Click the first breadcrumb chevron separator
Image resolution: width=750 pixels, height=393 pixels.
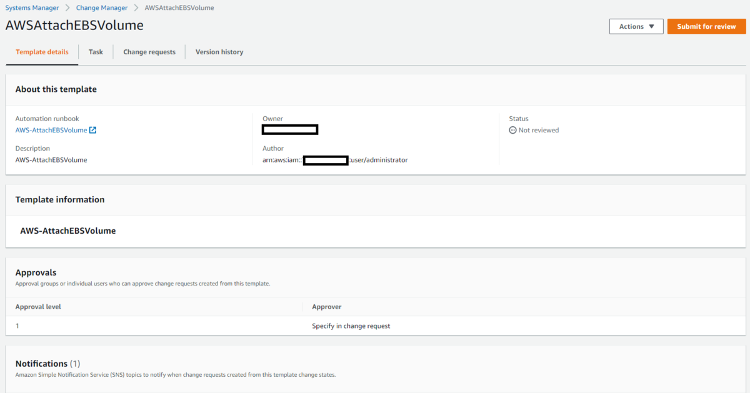click(x=67, y=8)
